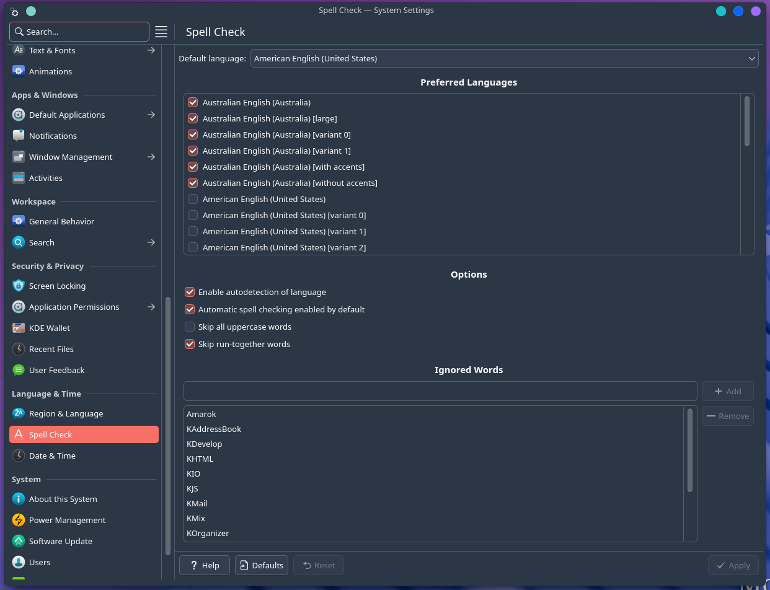Click the sidebar Search field
Viewport: 770px width, 590px height.
pyautogui.click(x=79, y=32)
